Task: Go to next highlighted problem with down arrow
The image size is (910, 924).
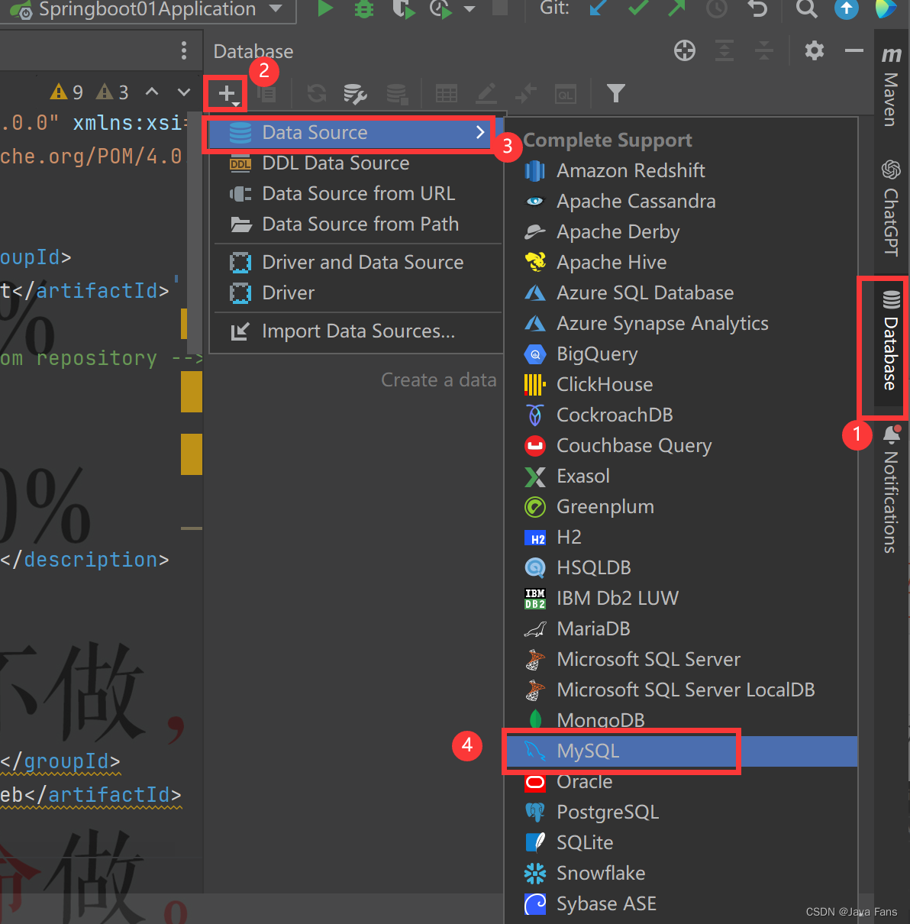Action: point(184,92)
